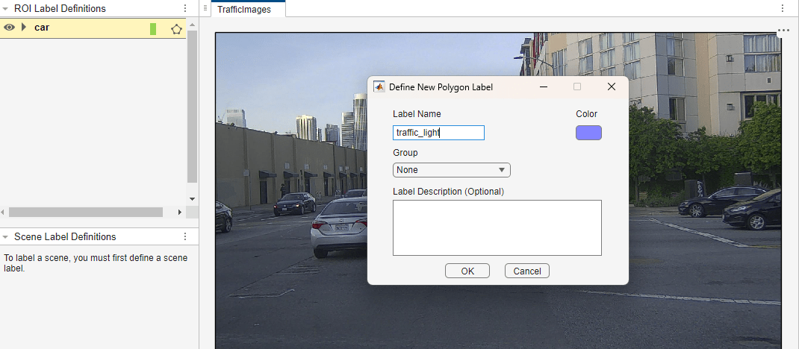799x349 pixels.
Task: Expand the car label tree arrow
Action: (x=24, y=28)
